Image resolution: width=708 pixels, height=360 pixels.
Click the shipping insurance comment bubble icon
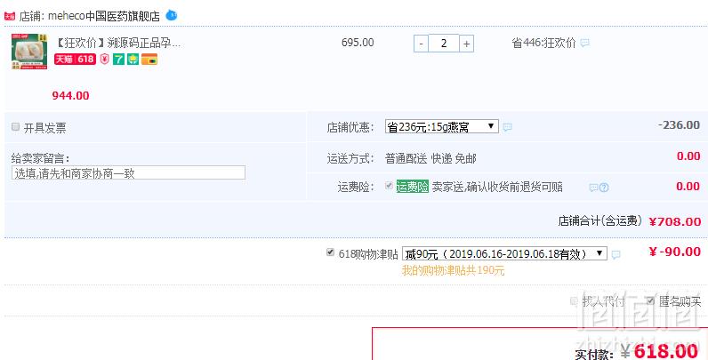594,188
